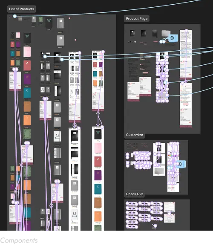213x246 pixels.
Task: Click the blue component icon in Customize section
Action: (181, 164)
